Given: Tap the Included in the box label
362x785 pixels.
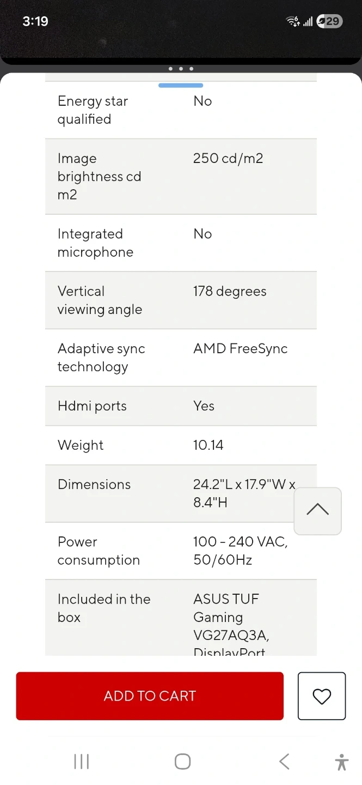Looking at the screenshot, I should [x=103, y=608].
